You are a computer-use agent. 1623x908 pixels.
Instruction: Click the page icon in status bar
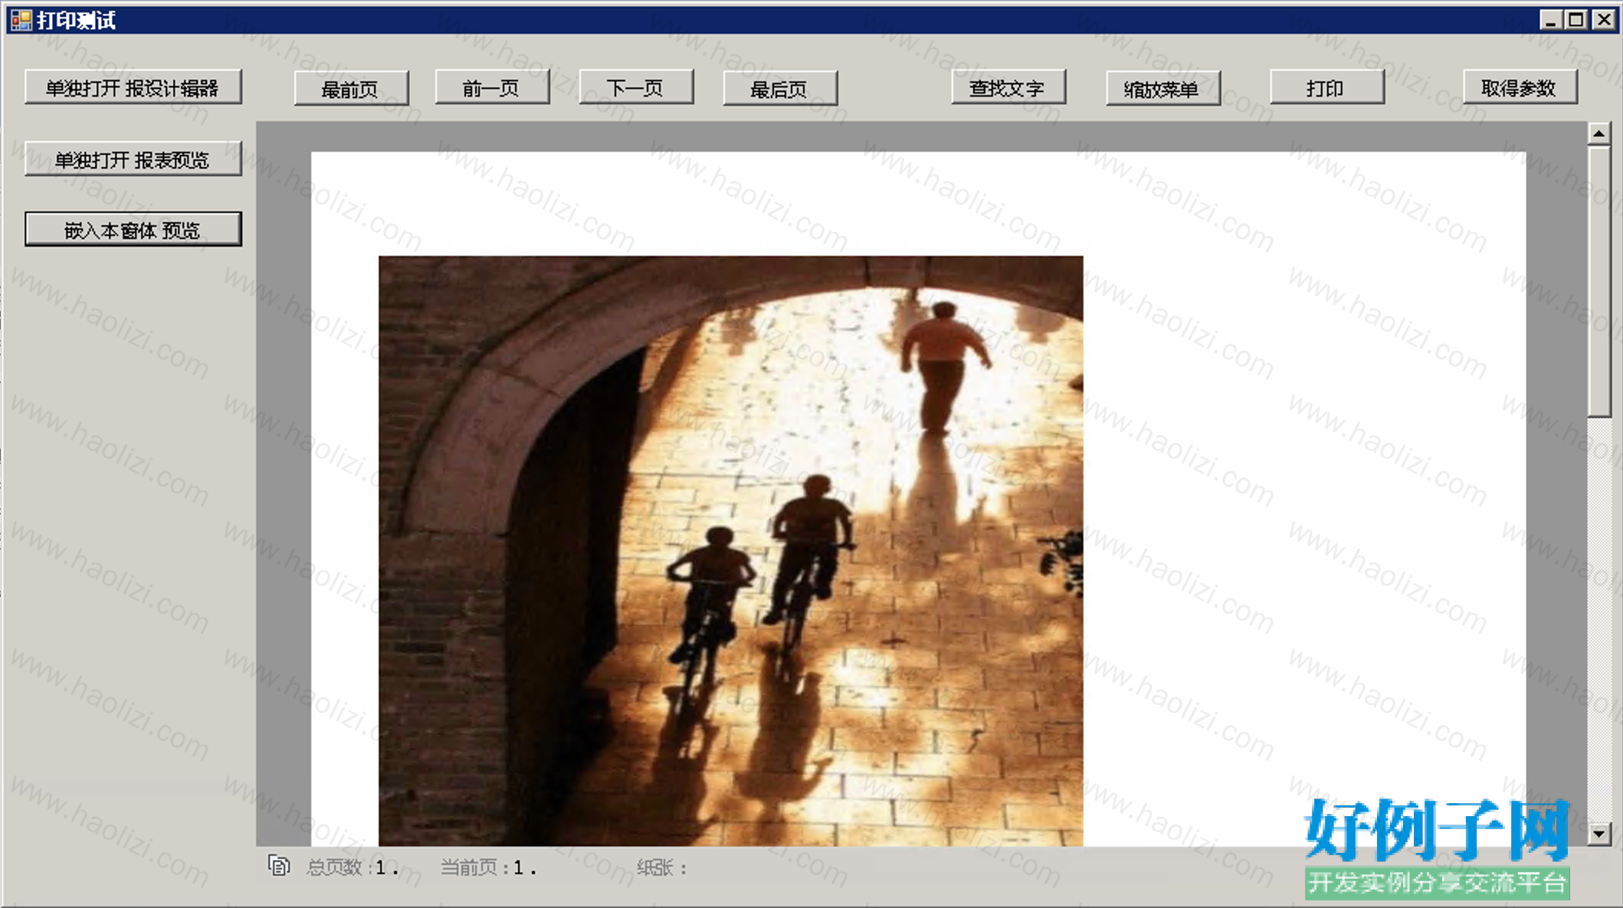coord(279,866)
